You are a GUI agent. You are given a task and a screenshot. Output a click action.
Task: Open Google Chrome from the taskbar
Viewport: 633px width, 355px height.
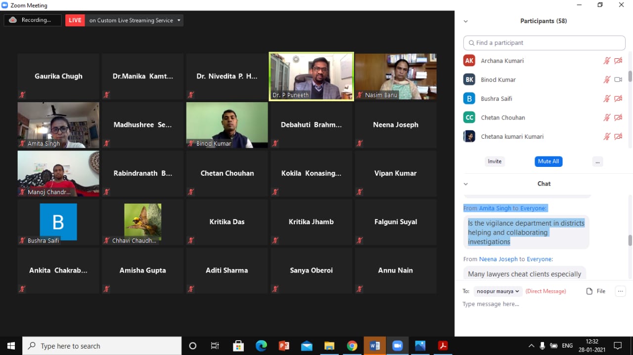(352, 346)
